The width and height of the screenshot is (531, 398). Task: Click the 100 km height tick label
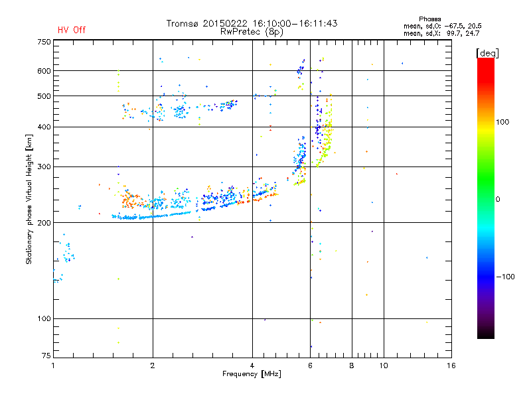(x=44, y=318)
